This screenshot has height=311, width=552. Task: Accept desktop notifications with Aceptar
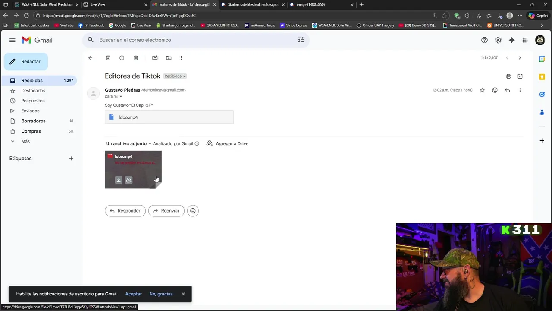133,294
